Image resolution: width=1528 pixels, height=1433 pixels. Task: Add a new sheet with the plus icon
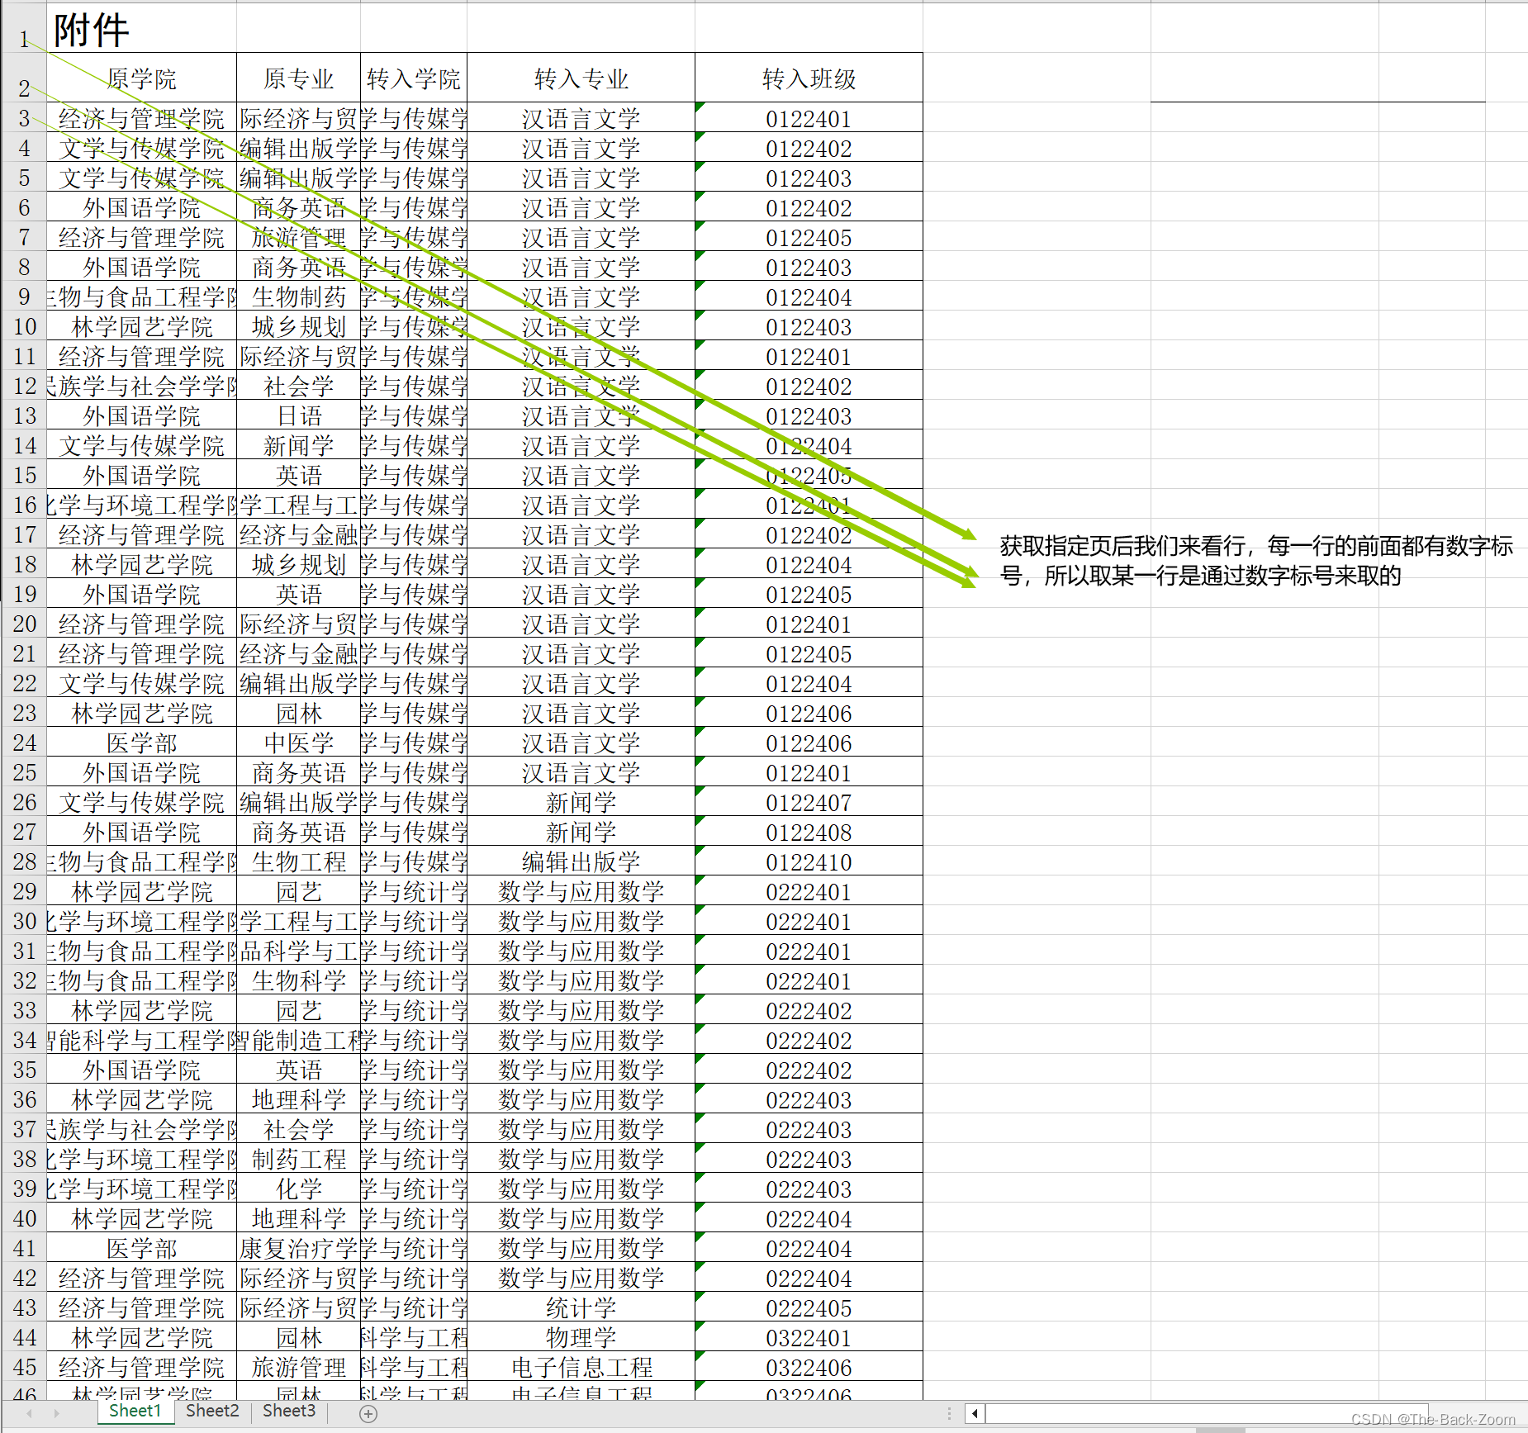tap(368, 1413)
